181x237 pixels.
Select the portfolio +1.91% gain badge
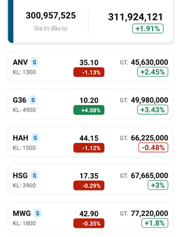(147, 28)
